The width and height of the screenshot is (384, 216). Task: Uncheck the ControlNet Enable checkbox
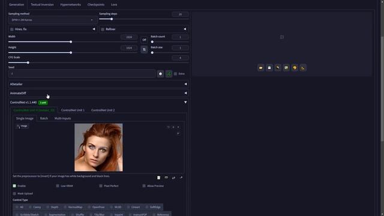14,186
